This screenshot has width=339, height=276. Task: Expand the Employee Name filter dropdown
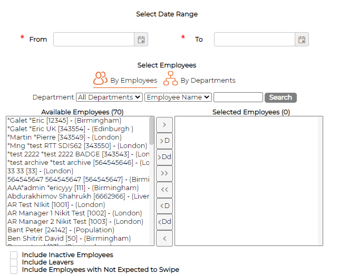click(178, 97)
